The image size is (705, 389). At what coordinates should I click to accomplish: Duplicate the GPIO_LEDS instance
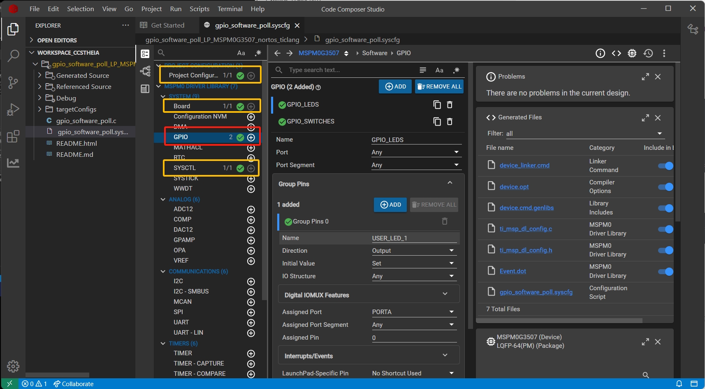coord(437,105)
